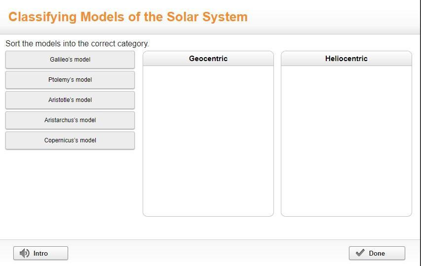421x266 pixels.
Task: Choose the Aristarchus's model tile
Action: tap(70, 120)
